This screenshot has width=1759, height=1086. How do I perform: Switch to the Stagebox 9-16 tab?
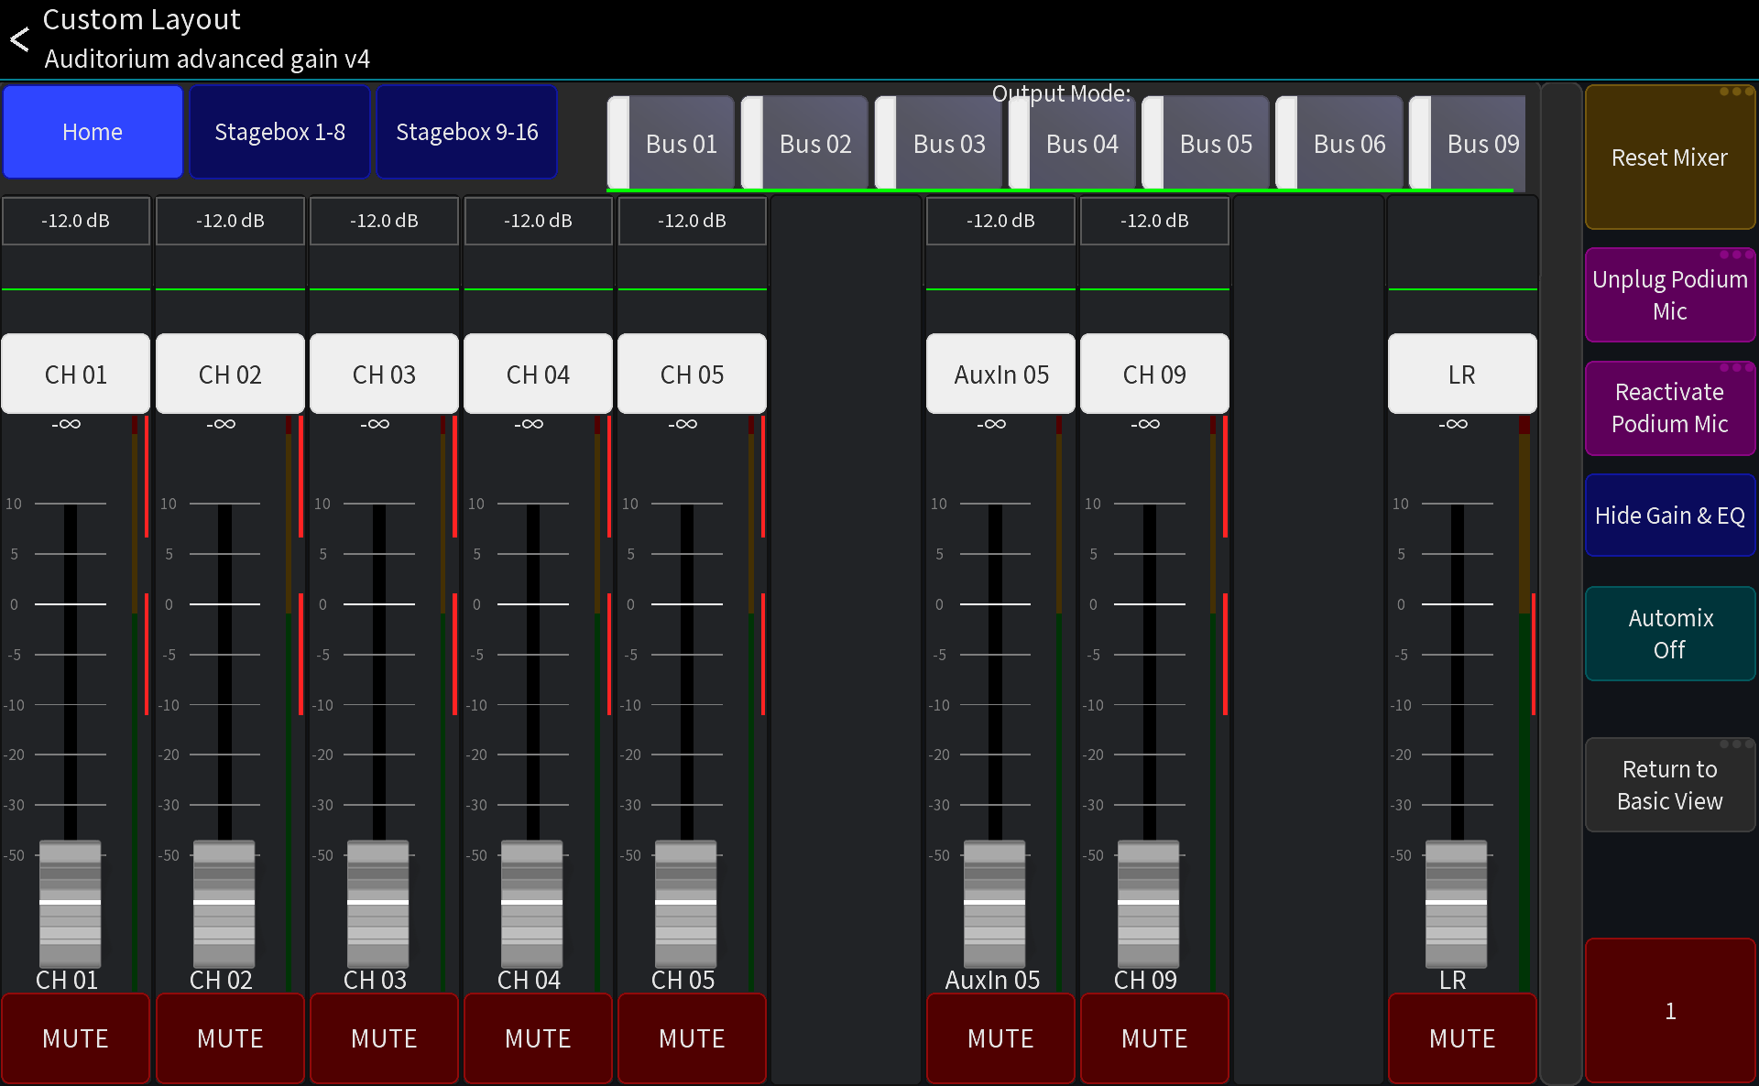pyautogui.click(x=466, y=131)
